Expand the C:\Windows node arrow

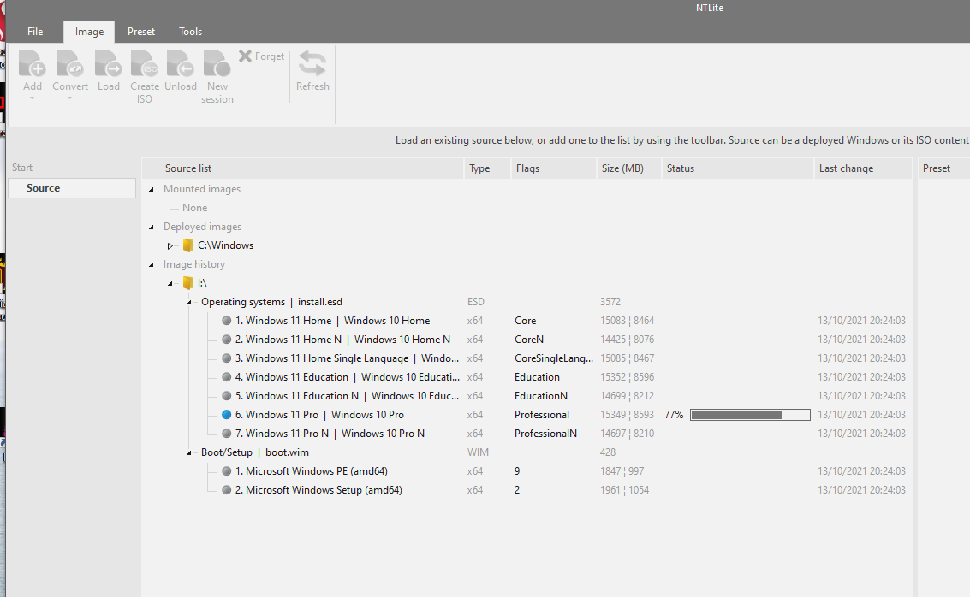(x=170, y=246)
